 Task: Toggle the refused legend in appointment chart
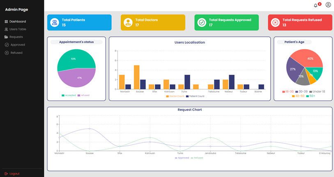[x=83, y=95]
